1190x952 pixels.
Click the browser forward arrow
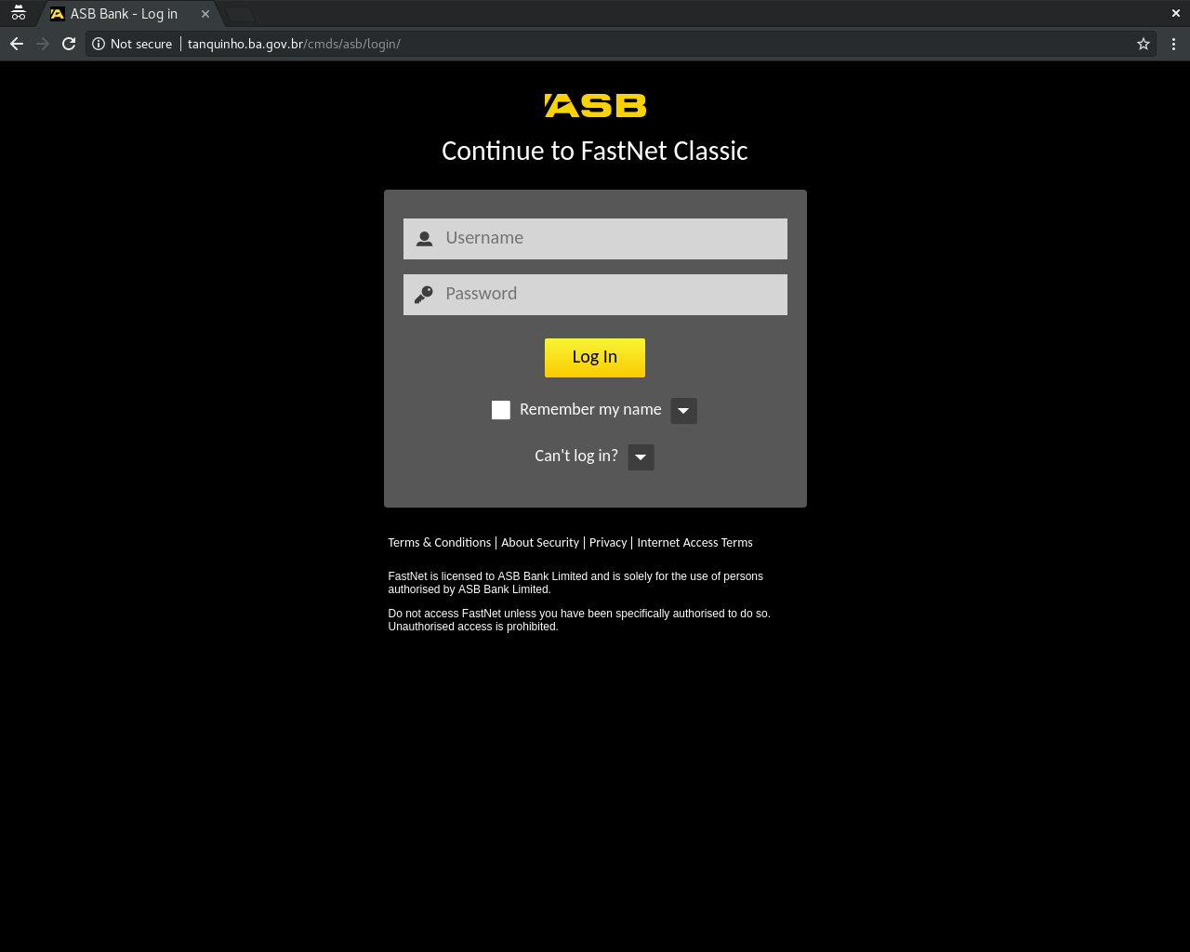point(43,44)
